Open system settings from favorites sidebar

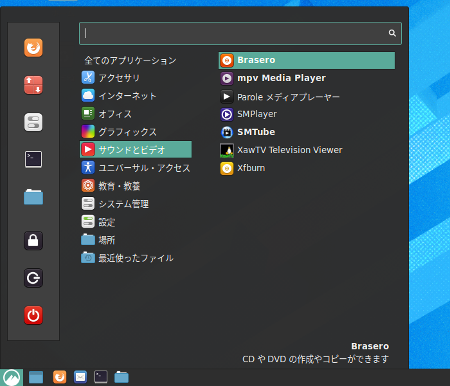tap(33, 122)
